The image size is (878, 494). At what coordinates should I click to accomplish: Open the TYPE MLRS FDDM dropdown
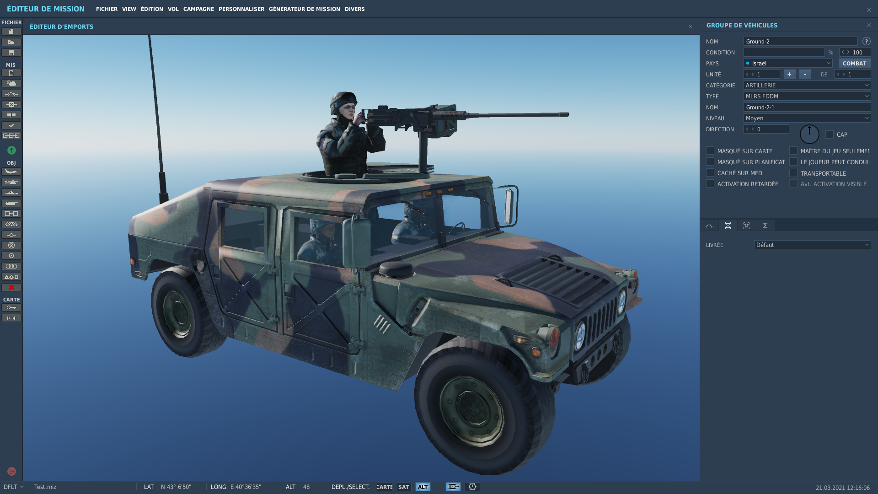pyautogui.click(x=807, y=96)
